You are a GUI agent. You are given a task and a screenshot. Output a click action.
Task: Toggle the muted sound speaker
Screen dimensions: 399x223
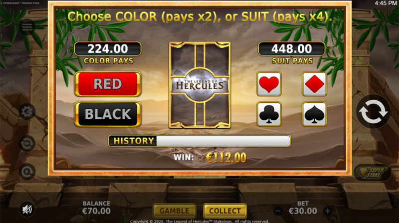[27, 209]
